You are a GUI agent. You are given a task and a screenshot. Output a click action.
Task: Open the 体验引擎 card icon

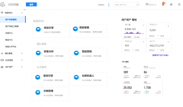coord(38,29)
